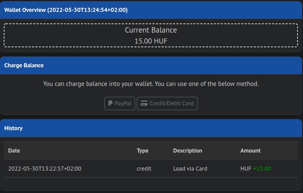The image size is (303, 193).
Task: Choose the Credit/Debit Card payment button
Action: (167, 104)
